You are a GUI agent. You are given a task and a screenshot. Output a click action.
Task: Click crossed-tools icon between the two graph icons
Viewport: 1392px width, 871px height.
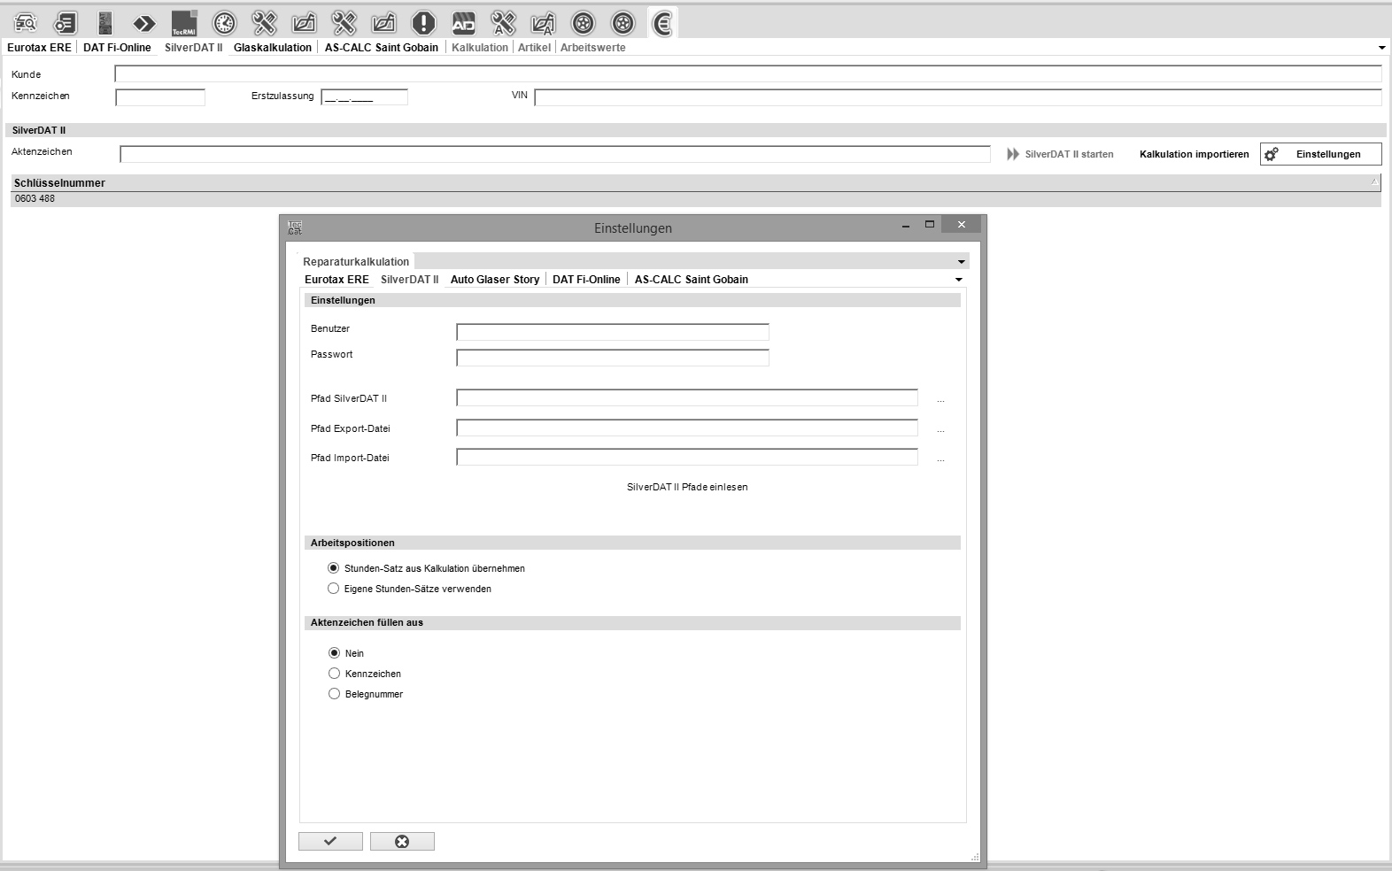tap(344, 23)
